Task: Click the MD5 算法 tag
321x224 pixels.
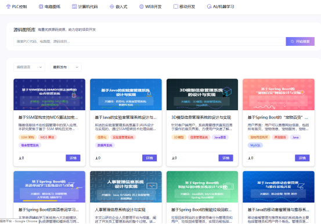Action: (47, 137)
